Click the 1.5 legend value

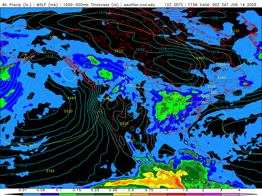185,190
